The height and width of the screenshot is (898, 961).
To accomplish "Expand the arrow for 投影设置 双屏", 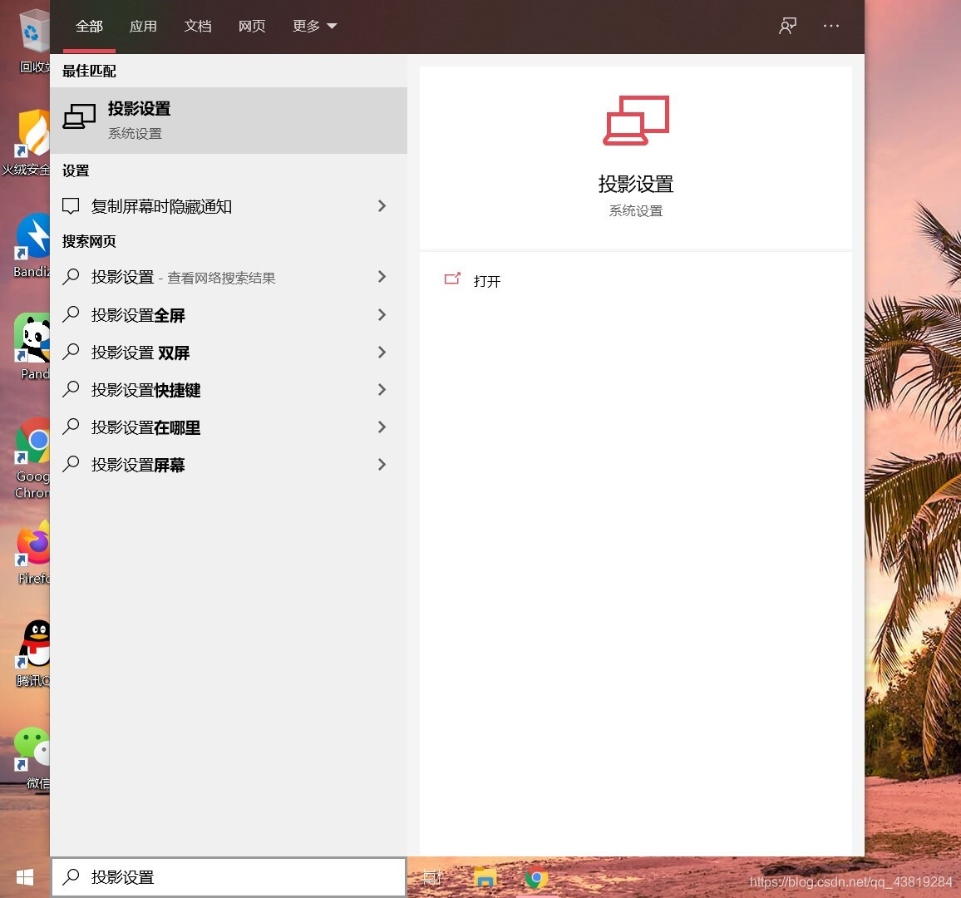I will coord(382,353).
